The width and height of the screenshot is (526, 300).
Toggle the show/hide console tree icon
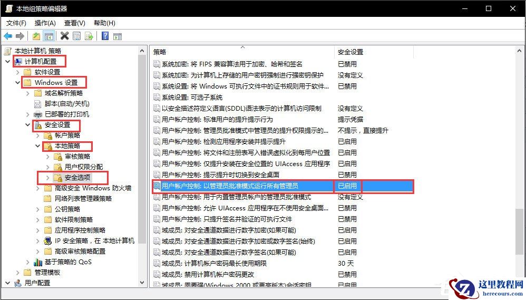49,36
